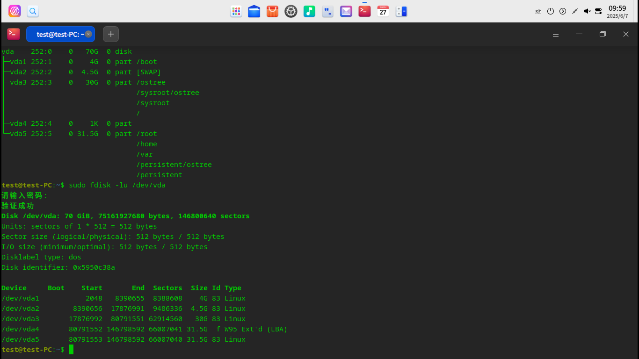Click 'Disklabel type: dos' line
The image size is (639, 359).
pyautogui.click(x=41, y=257)
